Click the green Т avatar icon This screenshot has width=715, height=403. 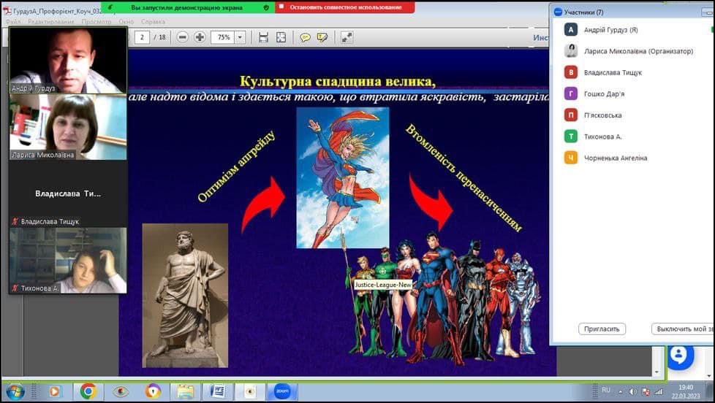pyautogui.click(x=571, y=137)
